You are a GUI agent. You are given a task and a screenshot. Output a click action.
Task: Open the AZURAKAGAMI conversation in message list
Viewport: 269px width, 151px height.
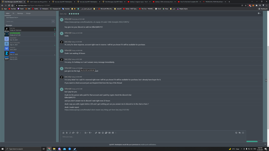point(30,34)
